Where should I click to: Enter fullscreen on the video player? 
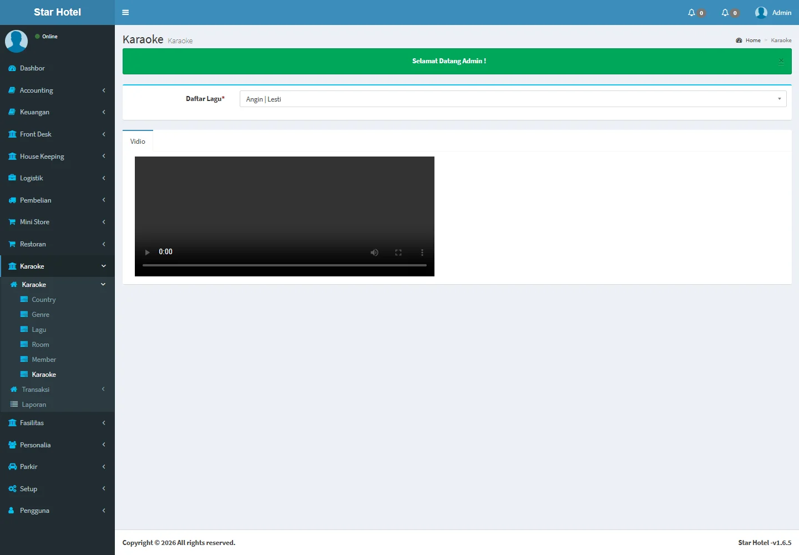[x=398, y=253]
